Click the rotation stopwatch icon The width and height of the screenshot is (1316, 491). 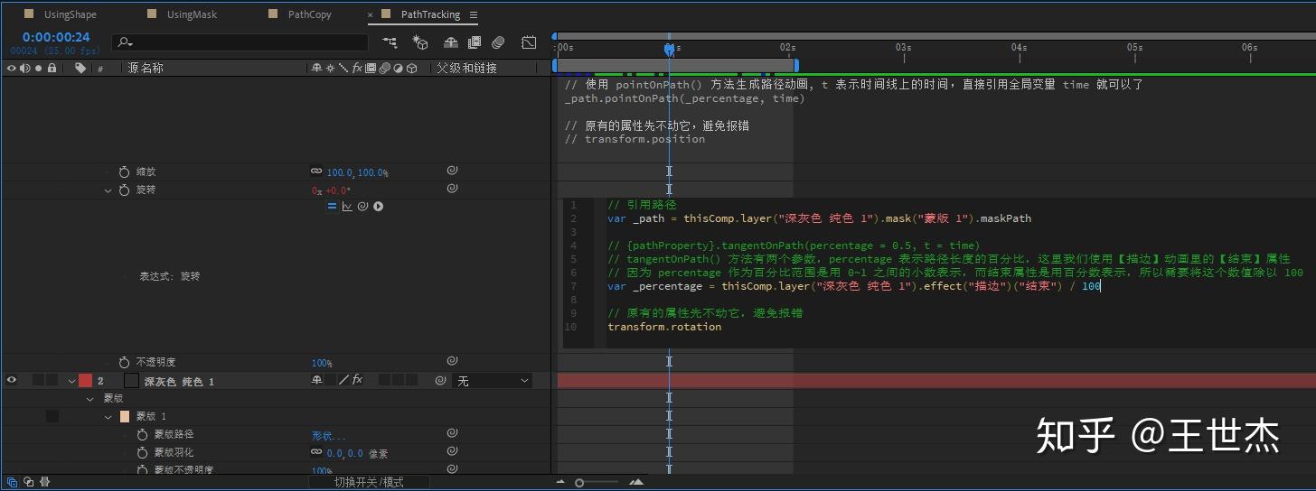(x=125, y=190)
